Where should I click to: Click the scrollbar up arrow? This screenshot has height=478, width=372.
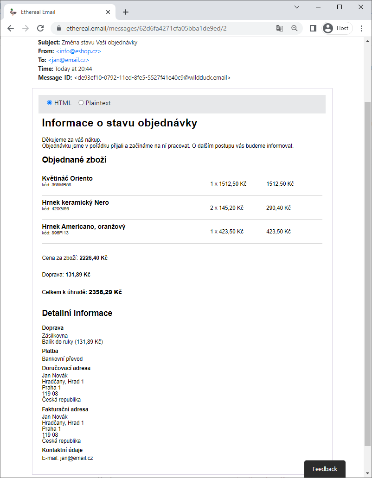coord(367,41)
